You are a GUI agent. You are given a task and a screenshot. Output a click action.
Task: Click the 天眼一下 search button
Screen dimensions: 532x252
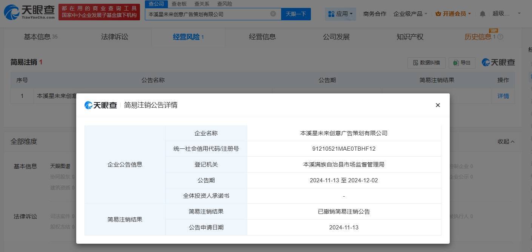[x=296, y=14]
